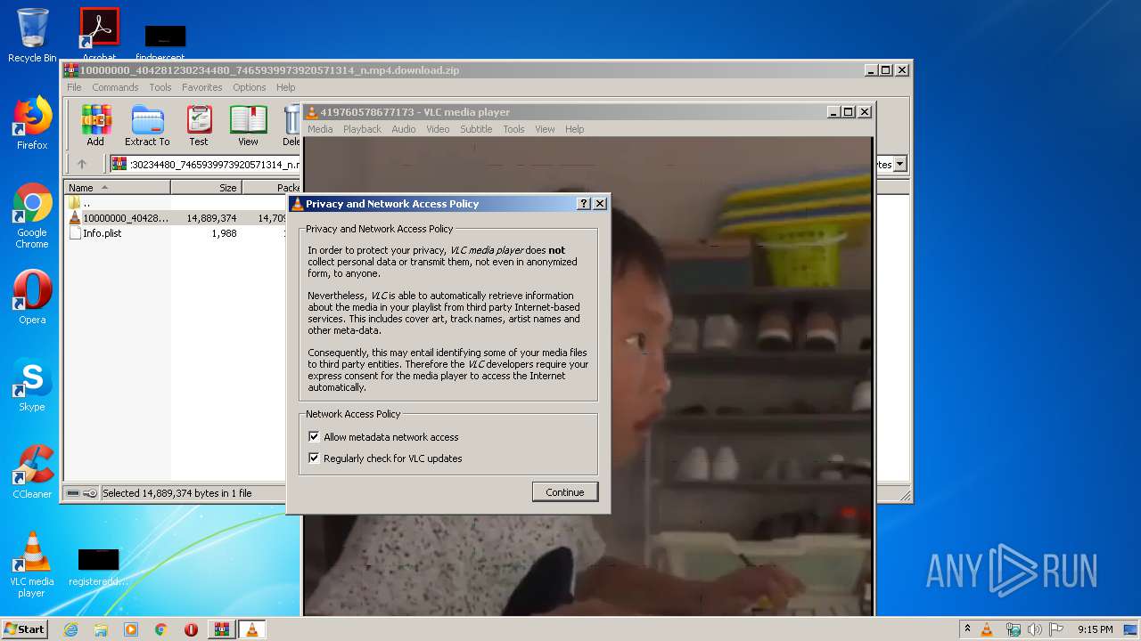Screen dimensions: 1141x641
Task: Open WinRAR Help menu
Action: 286,87
